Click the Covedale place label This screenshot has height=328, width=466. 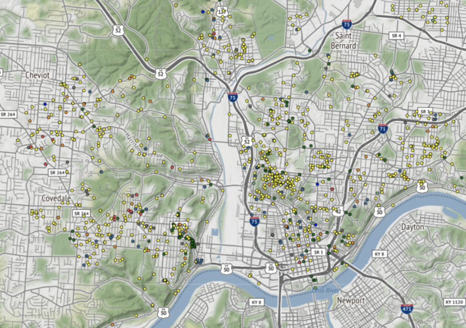coord(56,199)
